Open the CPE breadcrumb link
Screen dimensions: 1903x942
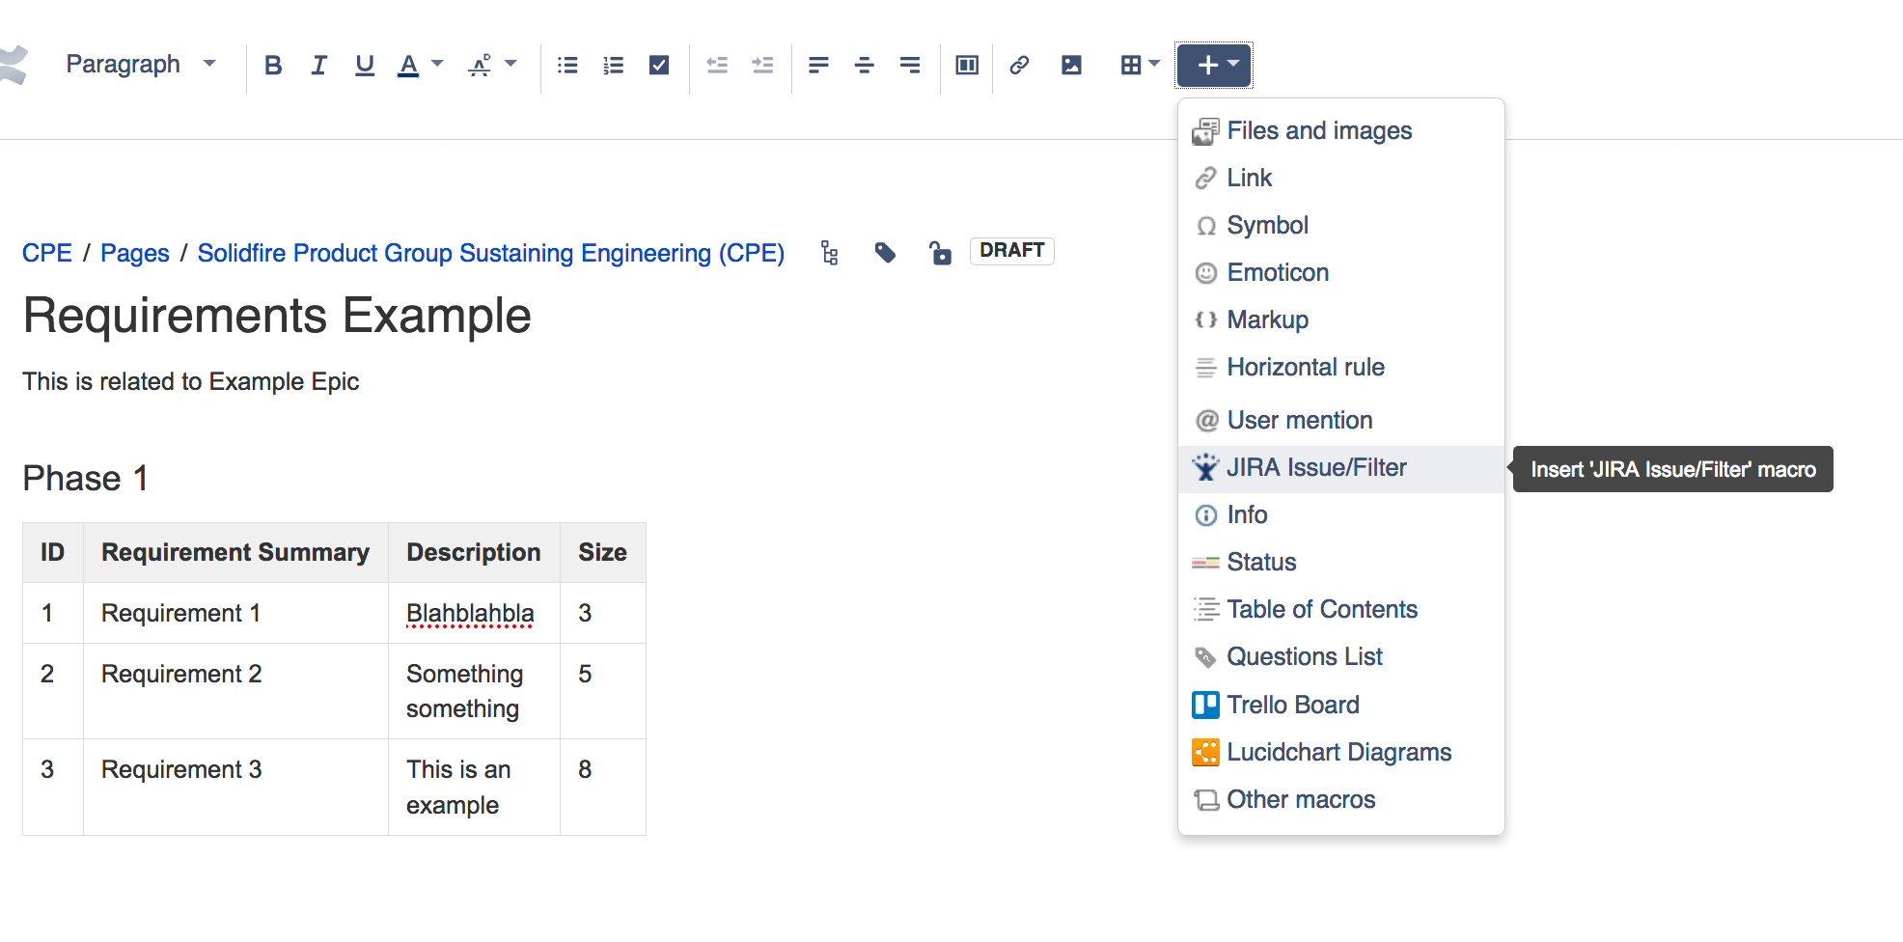coord(47,252)
